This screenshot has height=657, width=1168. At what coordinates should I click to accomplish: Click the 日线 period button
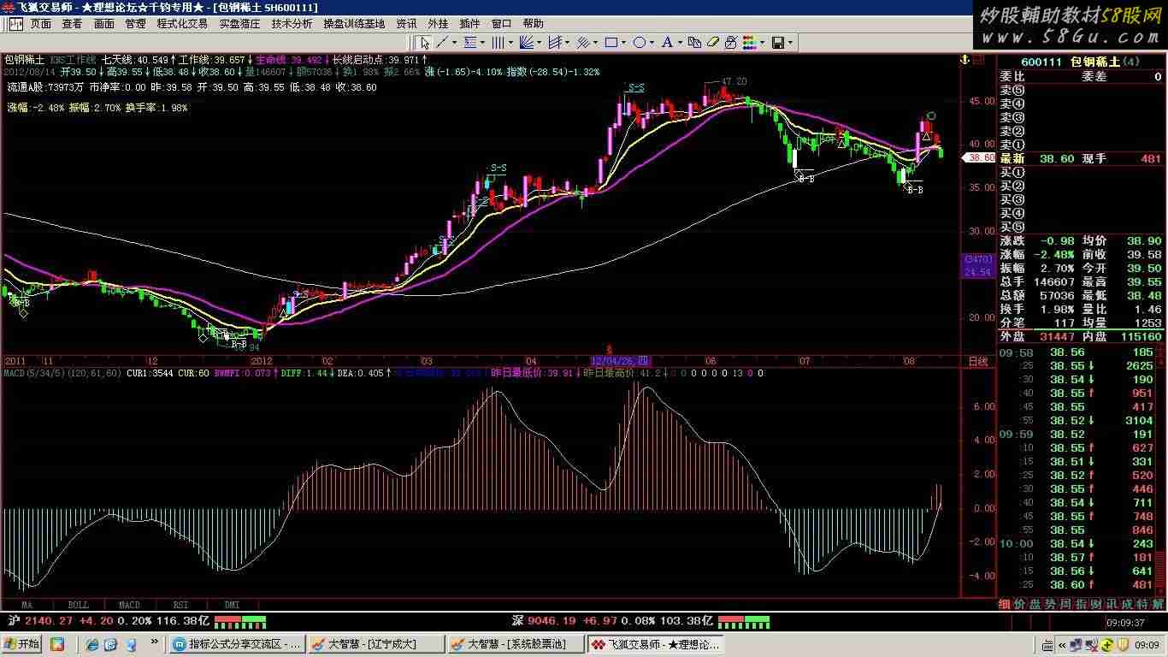[x=977, y=361]
